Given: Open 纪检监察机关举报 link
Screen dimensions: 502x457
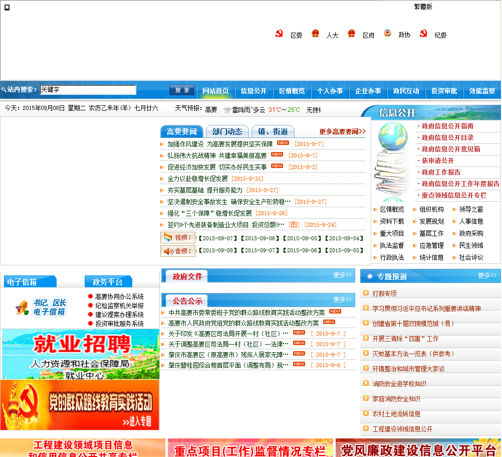Looking at the screenshot, I should pos(119,306).
